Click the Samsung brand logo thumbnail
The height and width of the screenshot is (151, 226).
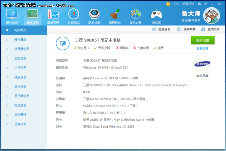tap(202, 64)
